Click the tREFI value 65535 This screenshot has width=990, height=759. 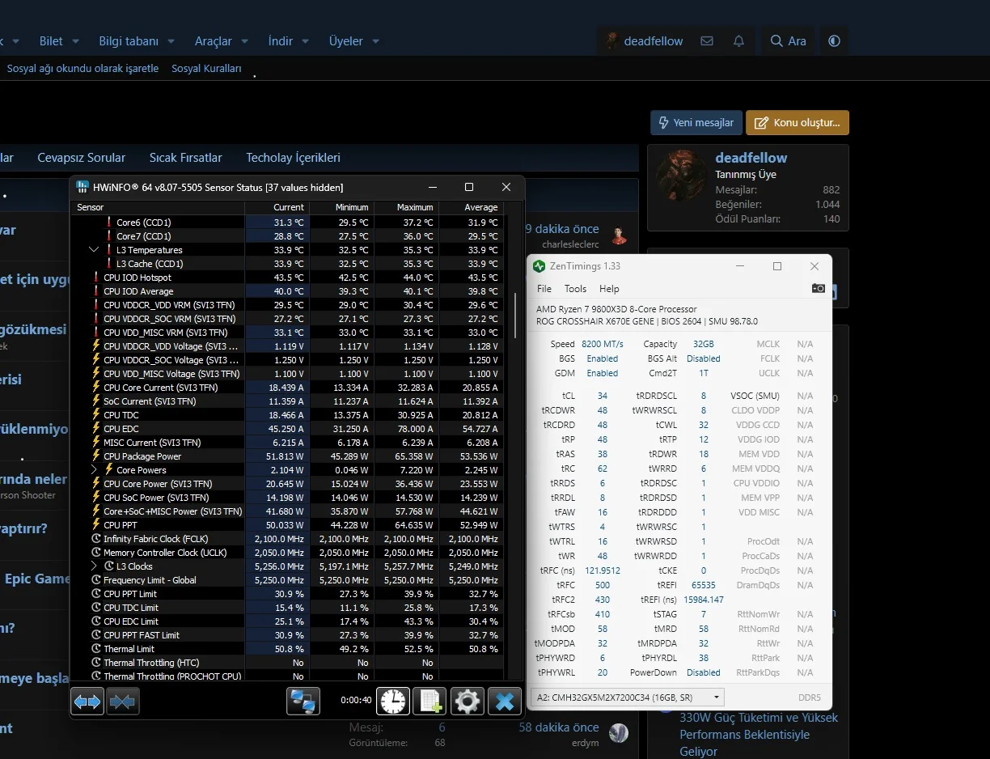(x=704, y=585)
